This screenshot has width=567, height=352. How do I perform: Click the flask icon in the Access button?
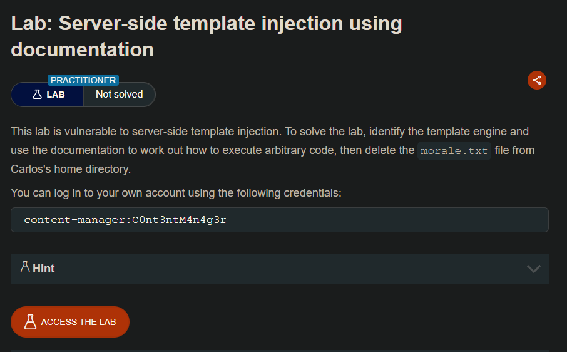click(30, 322)
